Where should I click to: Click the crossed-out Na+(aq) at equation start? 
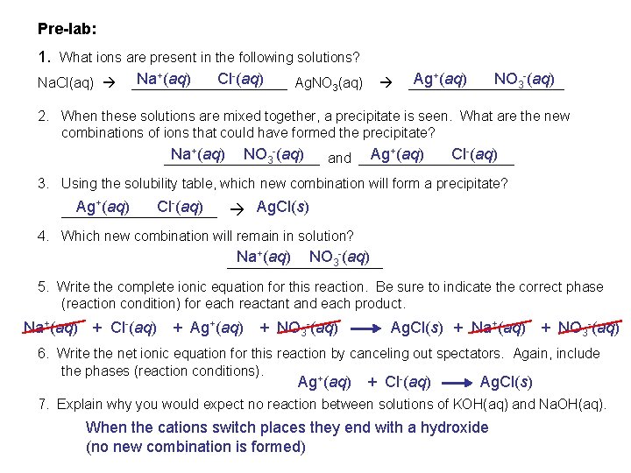[x=51, y=328]
